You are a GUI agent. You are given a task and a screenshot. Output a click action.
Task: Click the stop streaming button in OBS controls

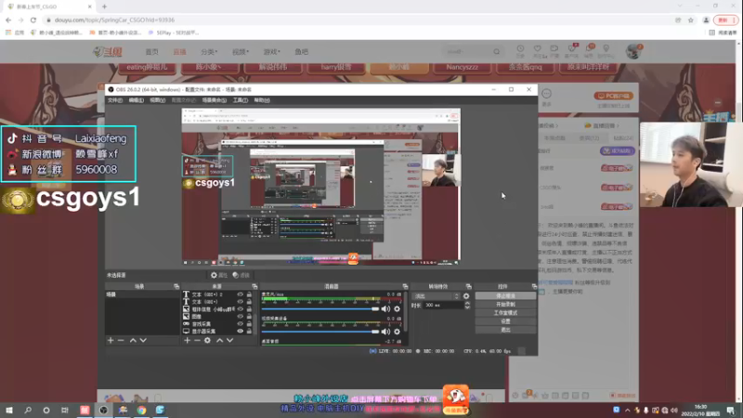tap(505, 295)
